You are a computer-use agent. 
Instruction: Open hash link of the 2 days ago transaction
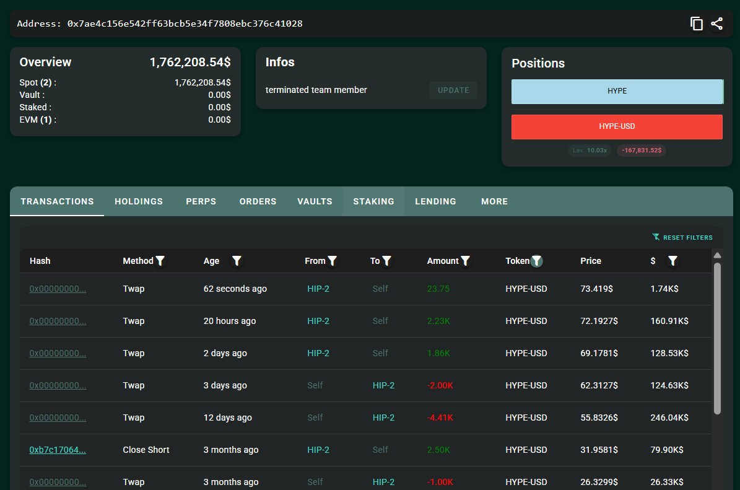pyautogui.click(x=58, y=353)
